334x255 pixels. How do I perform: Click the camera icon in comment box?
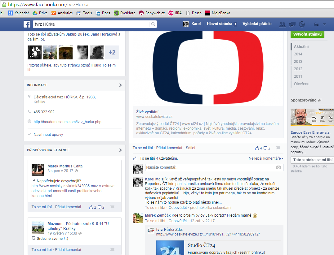pyautogui.click(x=278, y=167)
